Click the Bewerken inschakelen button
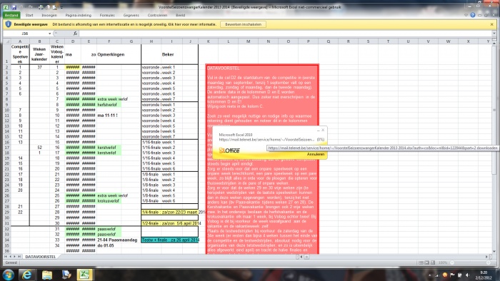 click(244, 24)
